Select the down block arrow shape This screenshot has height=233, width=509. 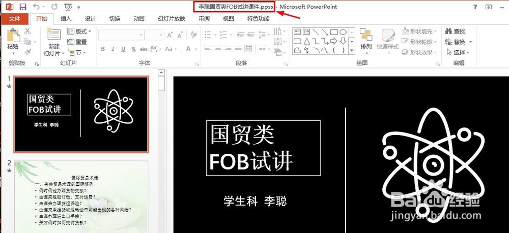pos(343,41)
